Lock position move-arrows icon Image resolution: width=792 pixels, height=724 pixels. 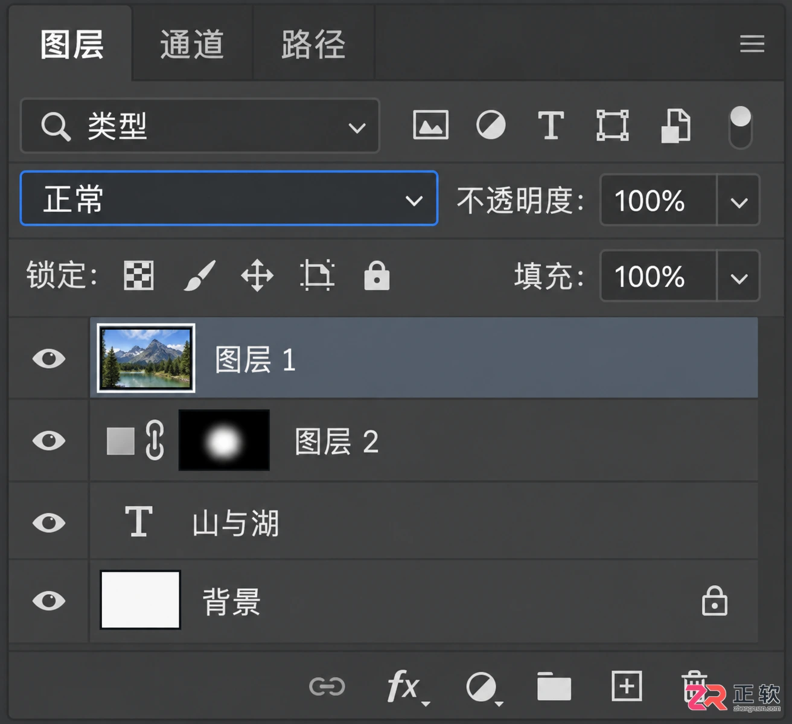[x=257, y=275]
